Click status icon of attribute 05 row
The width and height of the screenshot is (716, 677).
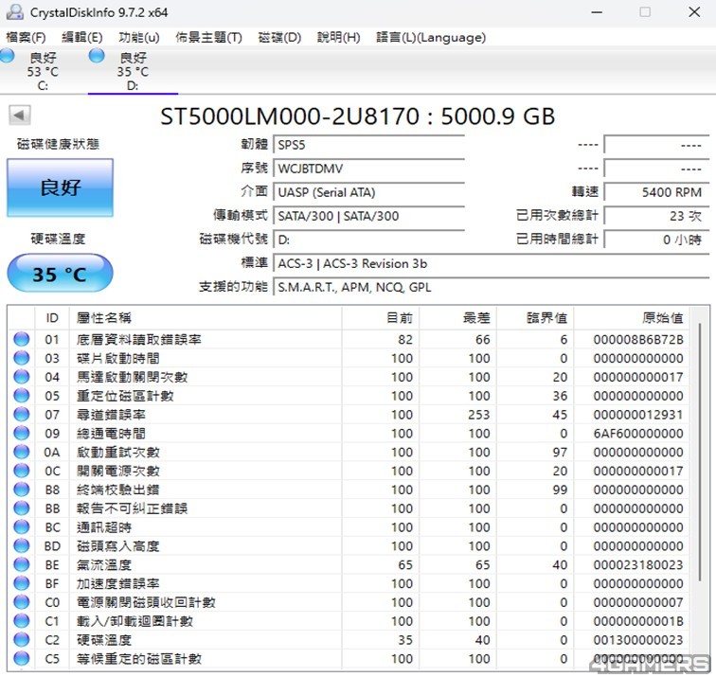coord(21,396)
